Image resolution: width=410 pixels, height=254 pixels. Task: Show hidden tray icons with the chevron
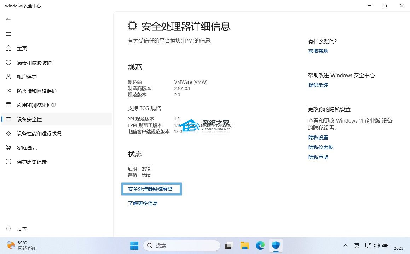pos(346,245)
